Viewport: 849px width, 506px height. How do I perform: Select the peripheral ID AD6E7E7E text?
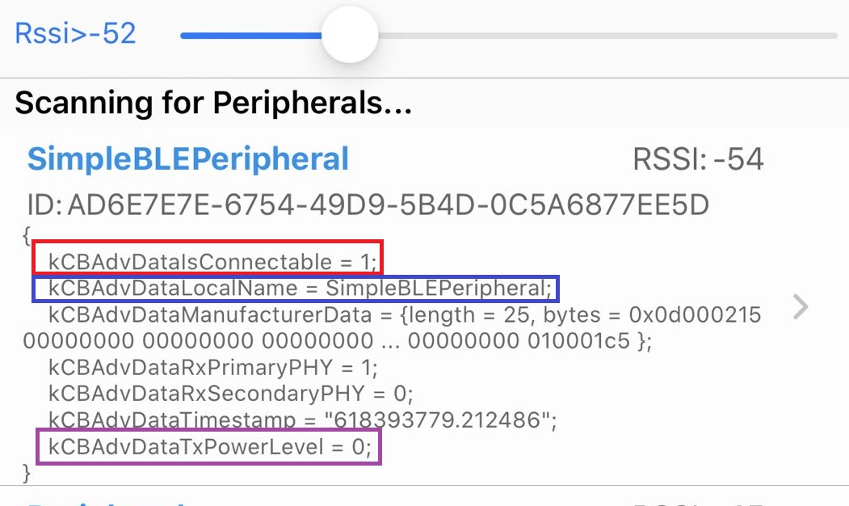[x=368, y=205]
